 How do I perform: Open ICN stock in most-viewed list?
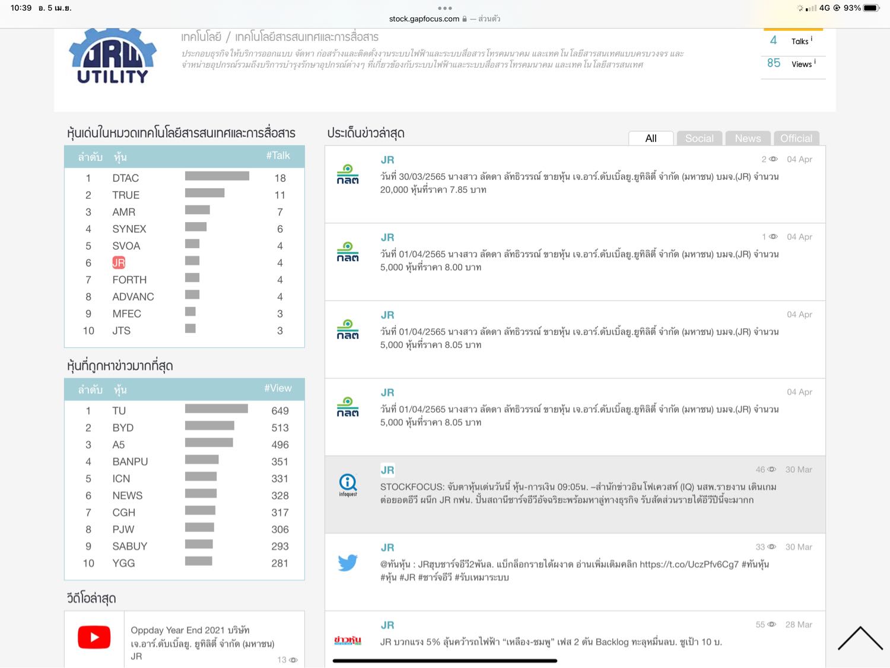[121, 479]
